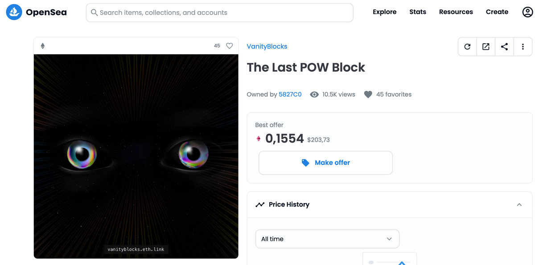Screen dimensions: 535x265
Task: Open the Resources menu
Action: point(456,12)
